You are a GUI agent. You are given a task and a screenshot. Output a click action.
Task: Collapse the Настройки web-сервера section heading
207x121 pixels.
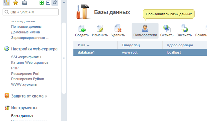pos(34,49)
